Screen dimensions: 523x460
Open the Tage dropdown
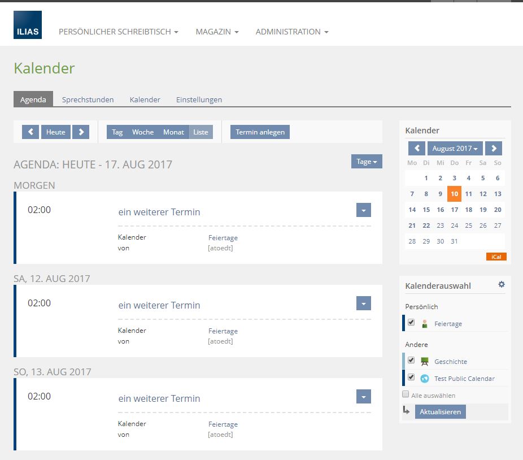(x=367, y=162)
